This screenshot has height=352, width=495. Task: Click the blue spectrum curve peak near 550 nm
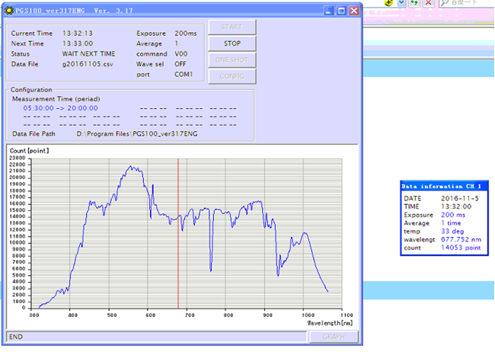(130, 166)
